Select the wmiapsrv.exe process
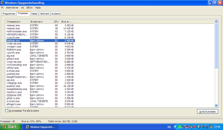Viewport: 223px width, 130px height. (40, 47)
